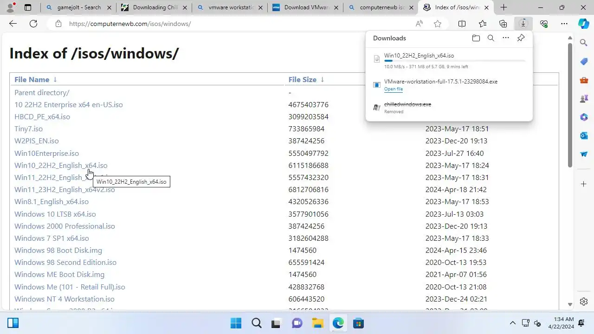
Task: Download Windows 10 LTSB x64.iso
Action: 55,214
